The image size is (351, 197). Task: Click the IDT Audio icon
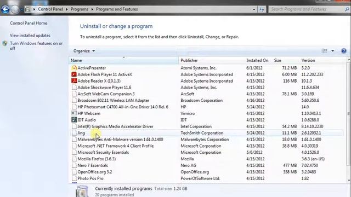(74, 120)
